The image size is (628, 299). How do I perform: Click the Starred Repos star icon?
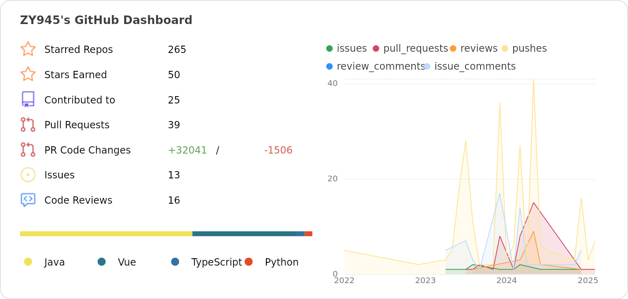point(28,49)
